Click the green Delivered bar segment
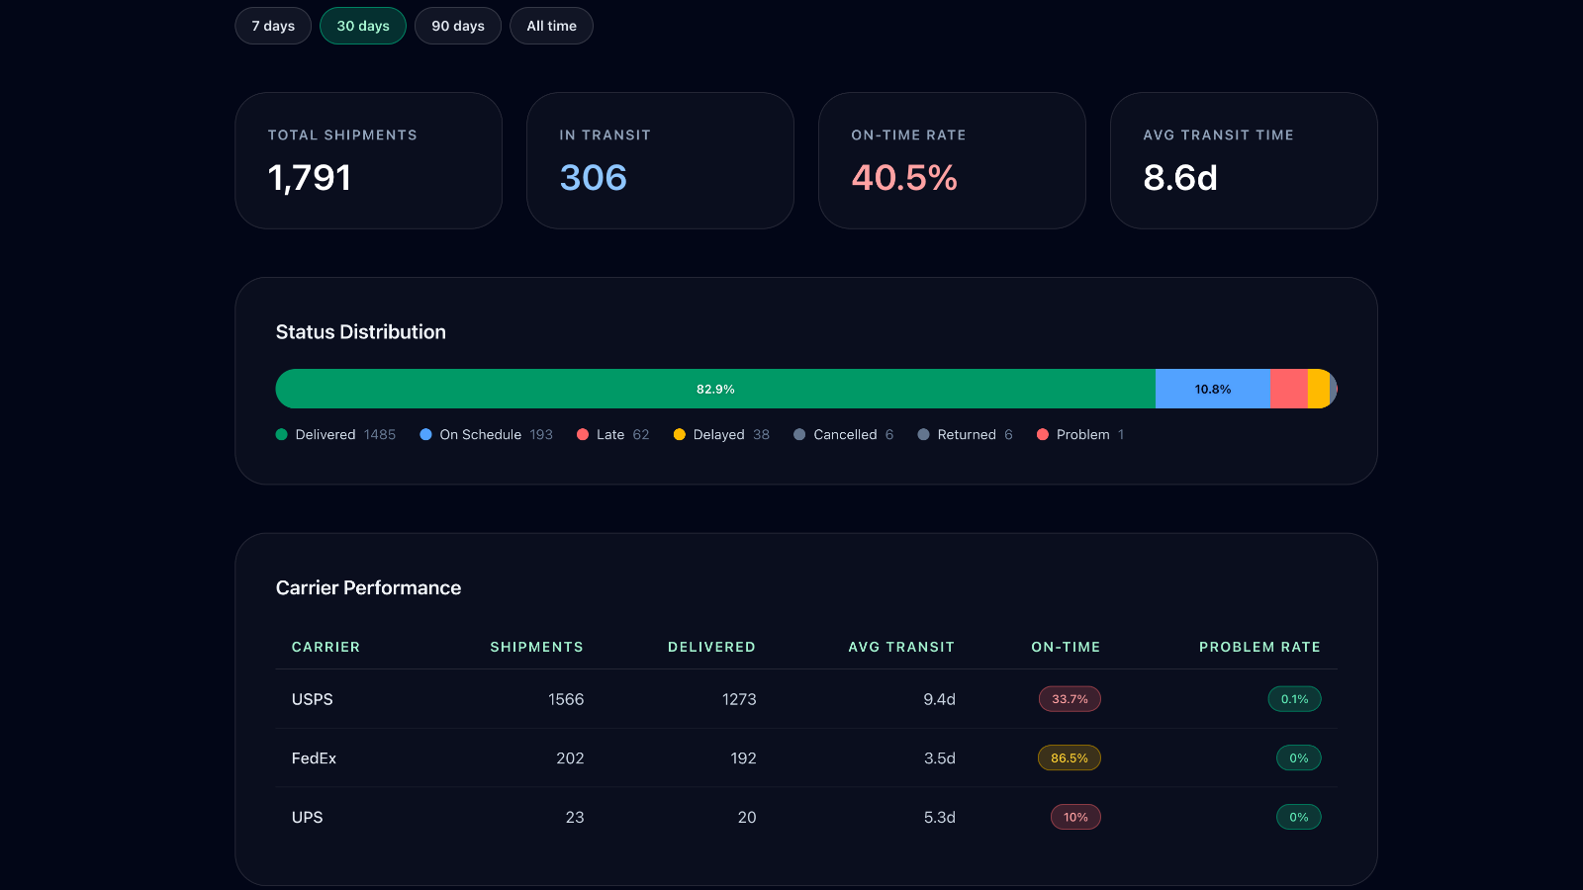 [x=715, y=389]
